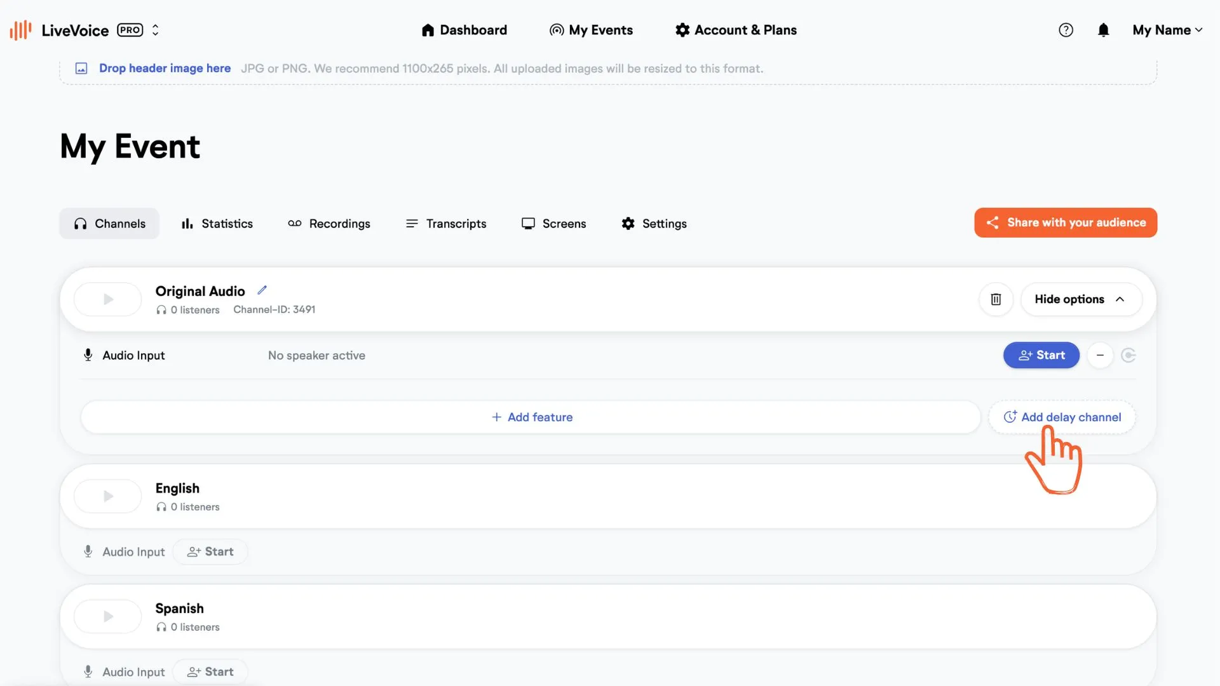Image resolution: width=1220 pixels, height=686 pixels.
Task: Click the PRO plan badge
Action: pos(130,30)
